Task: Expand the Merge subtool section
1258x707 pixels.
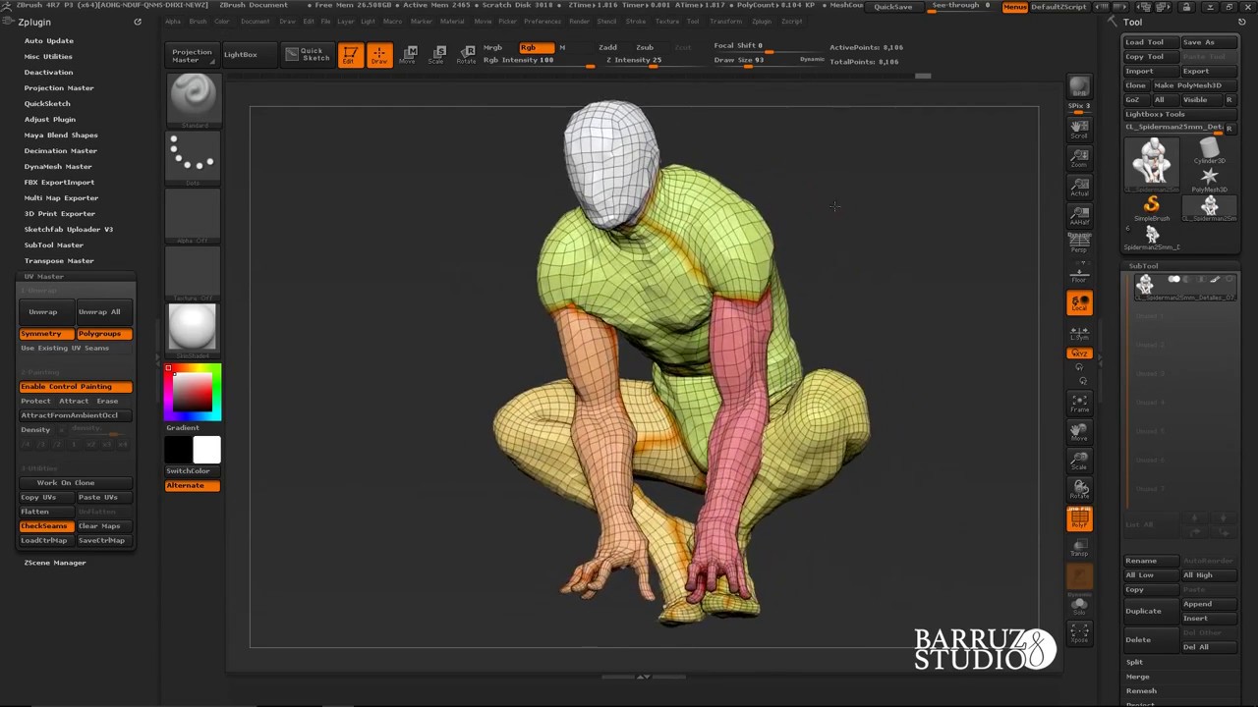Action: (x=1138, y=677)
